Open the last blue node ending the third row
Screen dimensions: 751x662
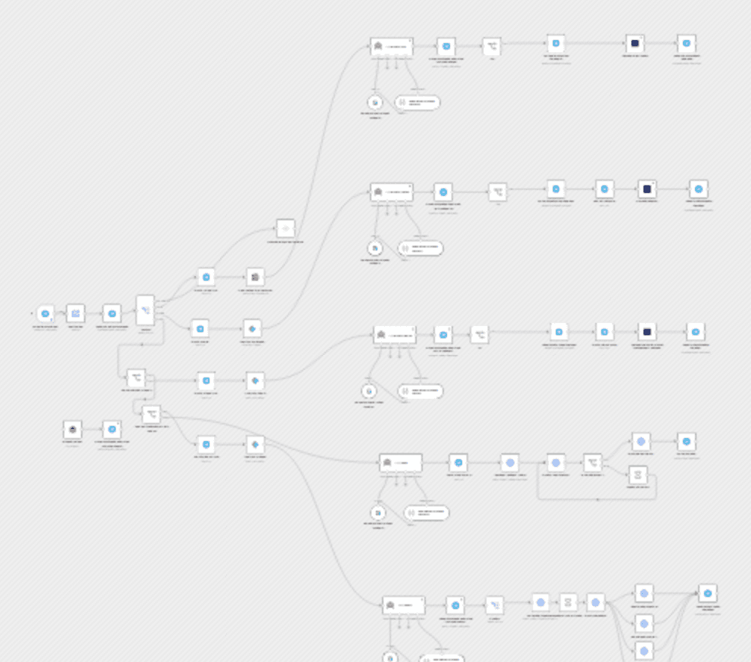tap(696, 332)
